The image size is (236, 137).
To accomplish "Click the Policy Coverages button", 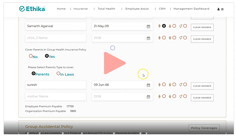I will click(204, 128).
